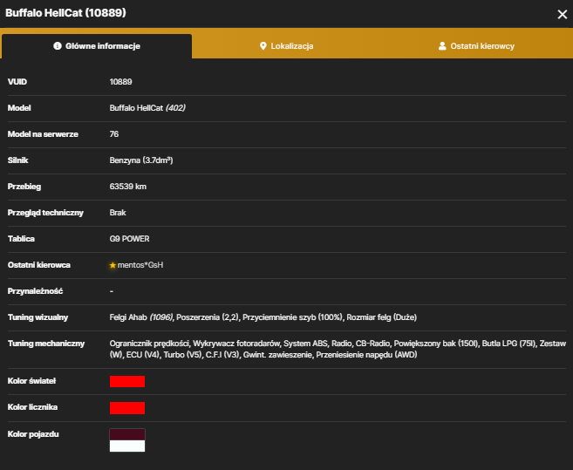This screenshot has width=573, height=470.
Task: Click the person icon on Ostatni kierowcy
Action: (x=442, y=46)
